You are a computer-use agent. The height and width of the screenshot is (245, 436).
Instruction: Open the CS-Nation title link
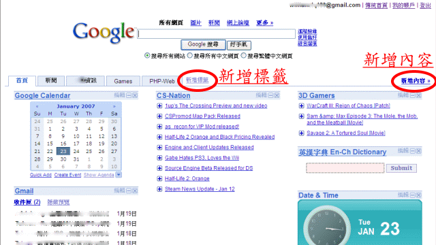tap(173, 95)
